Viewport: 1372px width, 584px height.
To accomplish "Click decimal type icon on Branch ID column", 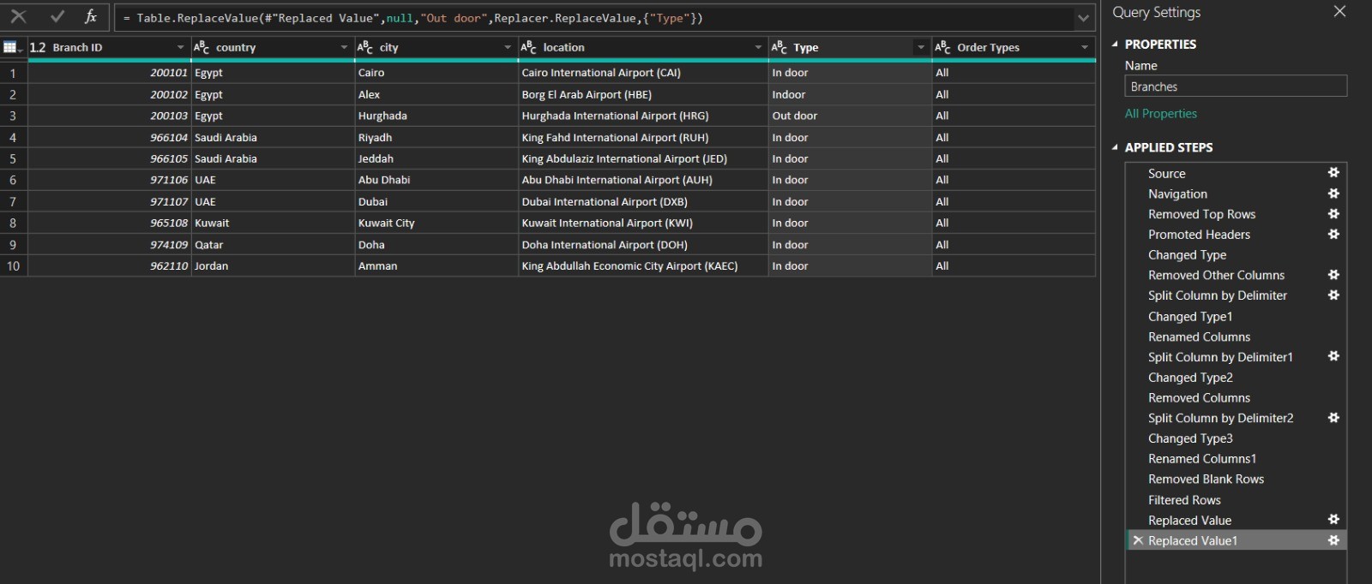I will [38, 47].
